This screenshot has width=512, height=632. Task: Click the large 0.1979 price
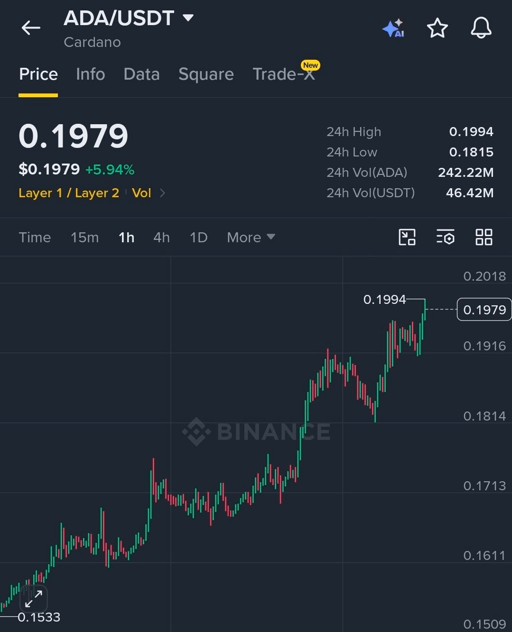pos(74,136)
